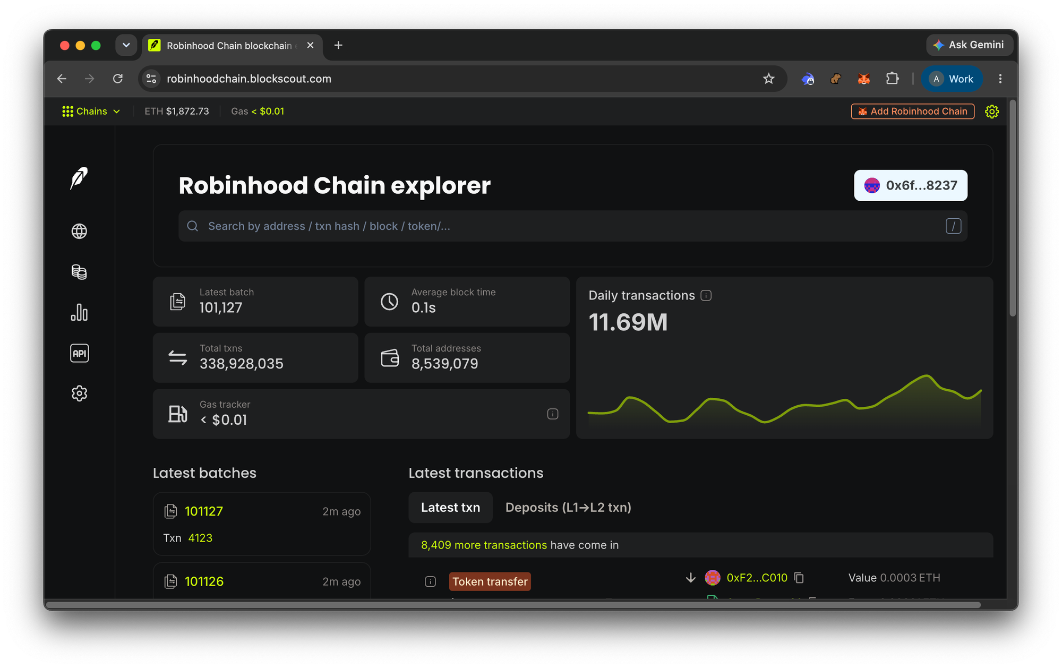Open the Blockchain globe sidebar icon
This screenshot has height=668, width=1062.
79,232
